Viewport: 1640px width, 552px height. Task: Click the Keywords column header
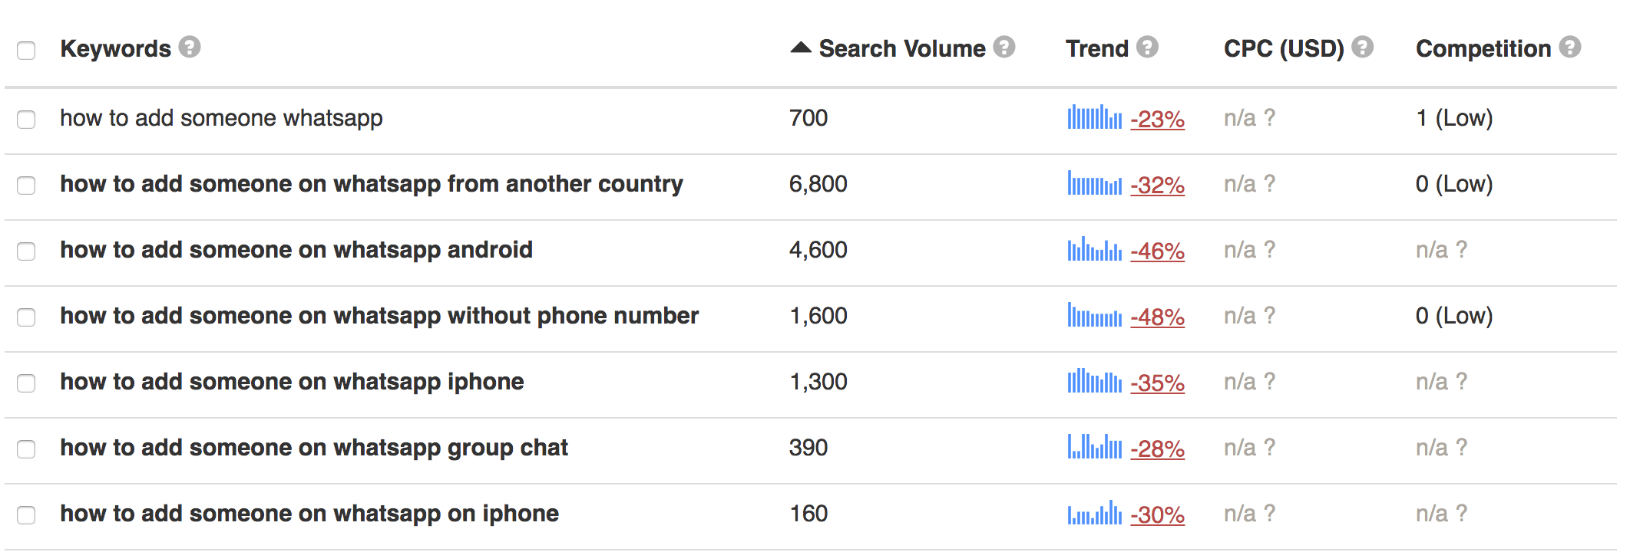(115, 49)
